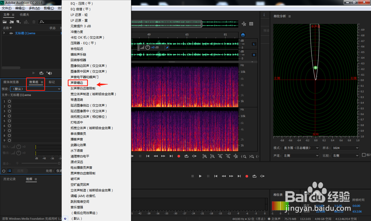This screenshot has height=221, width=371.
Task: Toggle power for effects rack slot 5
Action: 9,121
